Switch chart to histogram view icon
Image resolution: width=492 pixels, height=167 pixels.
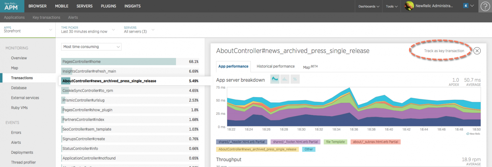click(x=285, y=79)
